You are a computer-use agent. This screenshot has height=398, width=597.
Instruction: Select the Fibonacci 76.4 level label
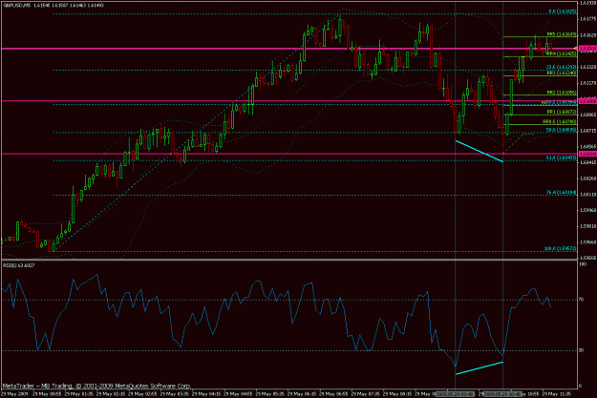[x=562, y=193]
